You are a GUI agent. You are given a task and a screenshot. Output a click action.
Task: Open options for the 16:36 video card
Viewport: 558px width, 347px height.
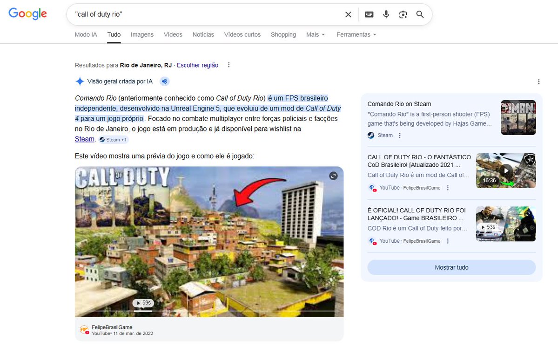pos(448,188)
